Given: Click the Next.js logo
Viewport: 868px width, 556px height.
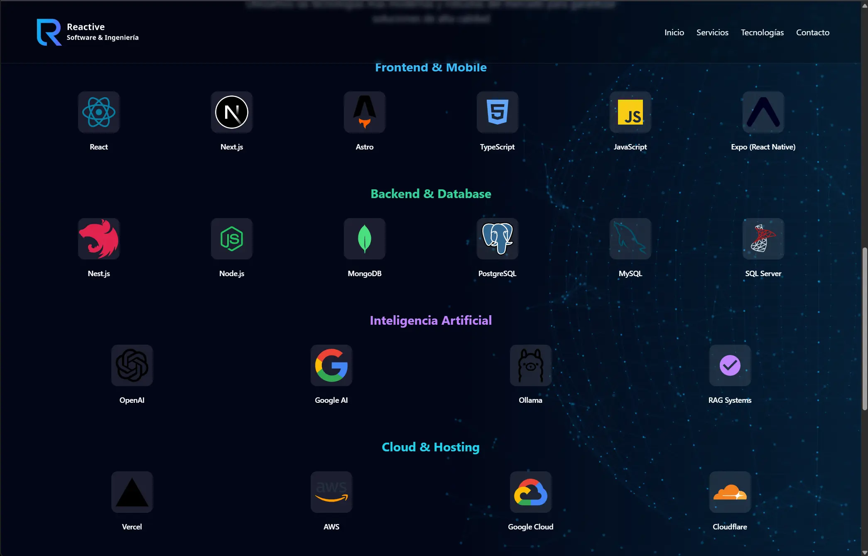Looking at the screenshot, I should click(x=232, y=112).
